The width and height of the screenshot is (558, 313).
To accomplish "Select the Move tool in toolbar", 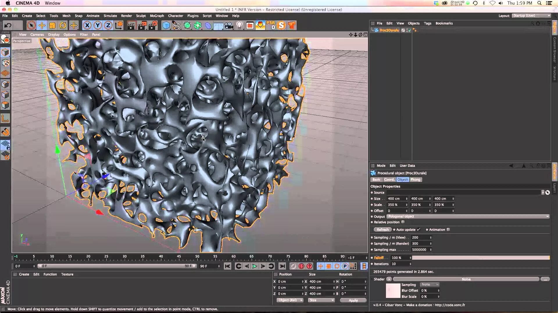I will tap(42, 26).
